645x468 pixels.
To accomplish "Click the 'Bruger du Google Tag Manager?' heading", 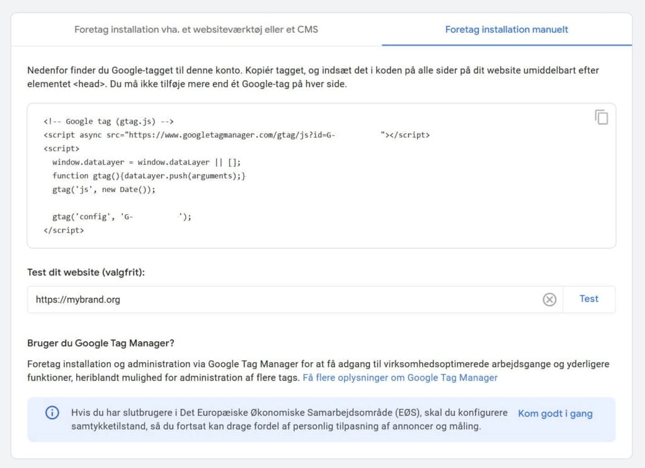I will [x=101, y=343].
